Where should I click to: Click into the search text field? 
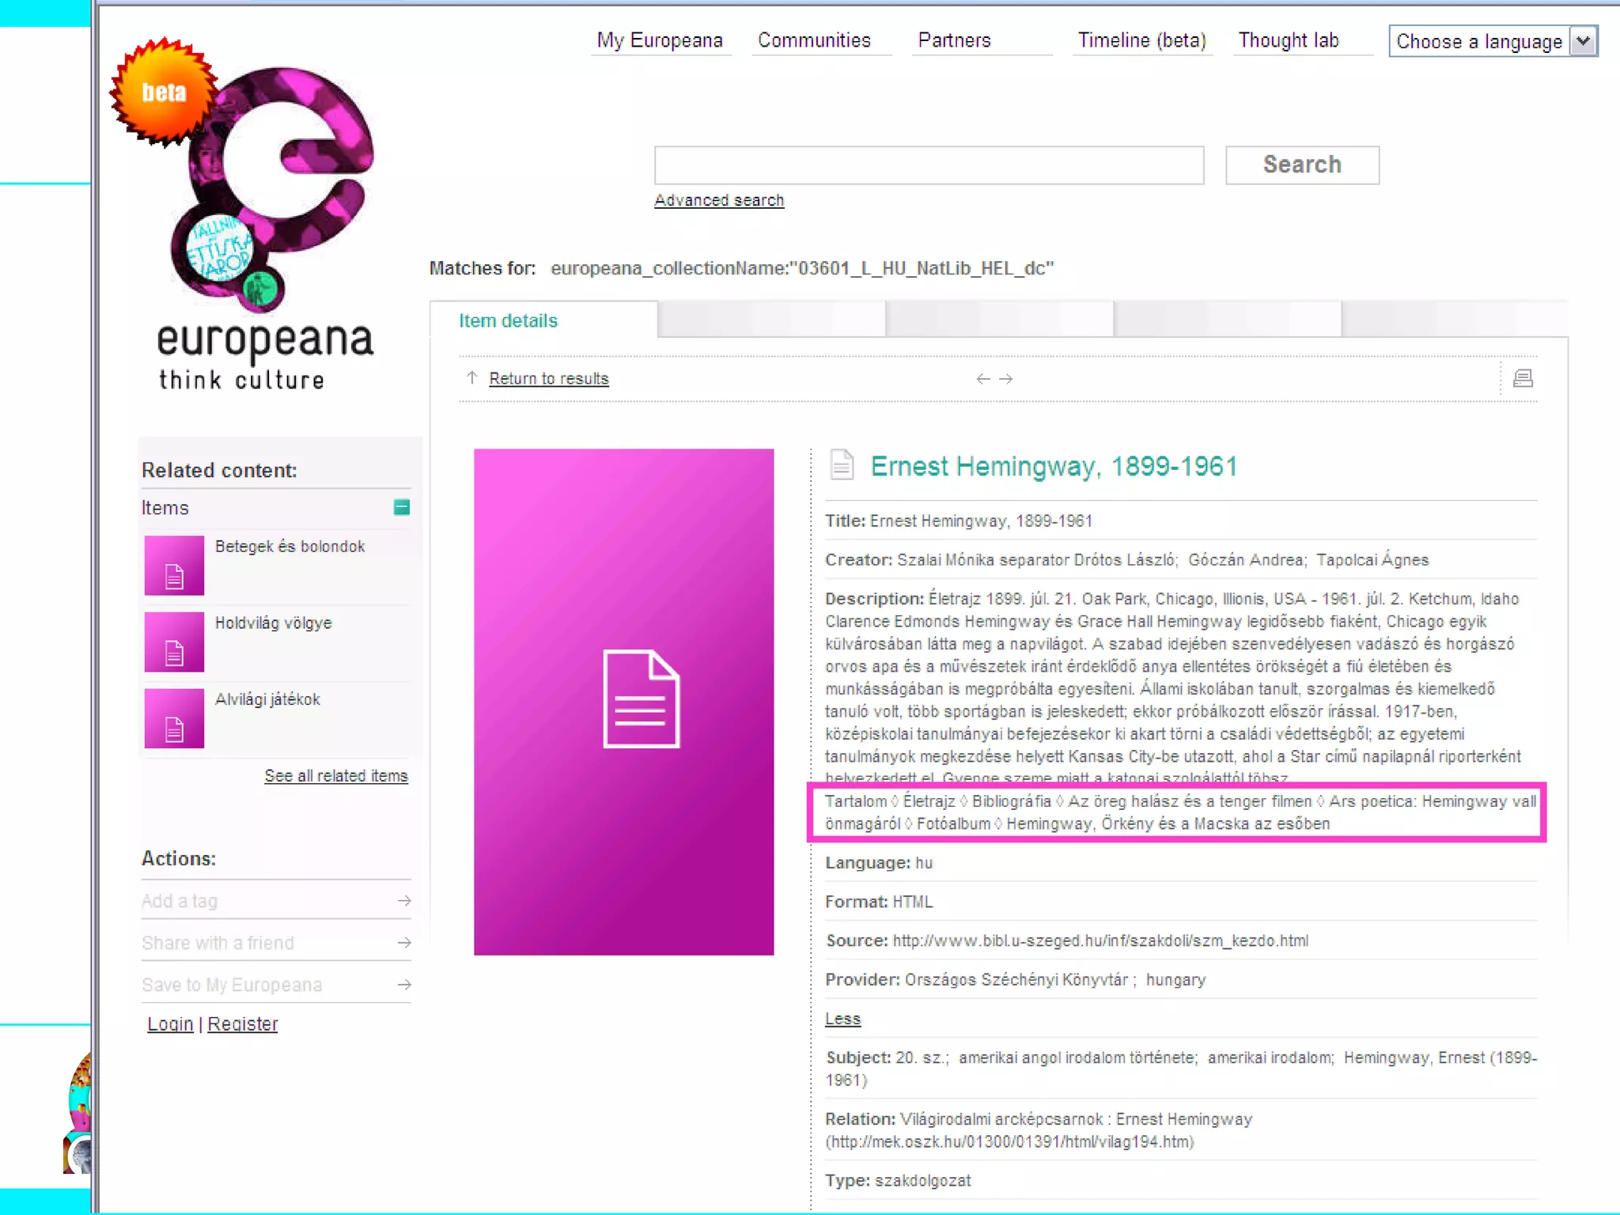pyautogui.click(x=929, y=165)
